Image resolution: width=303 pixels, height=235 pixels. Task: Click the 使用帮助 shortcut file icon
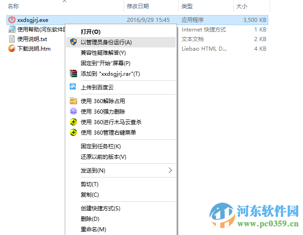click(12, 29)
